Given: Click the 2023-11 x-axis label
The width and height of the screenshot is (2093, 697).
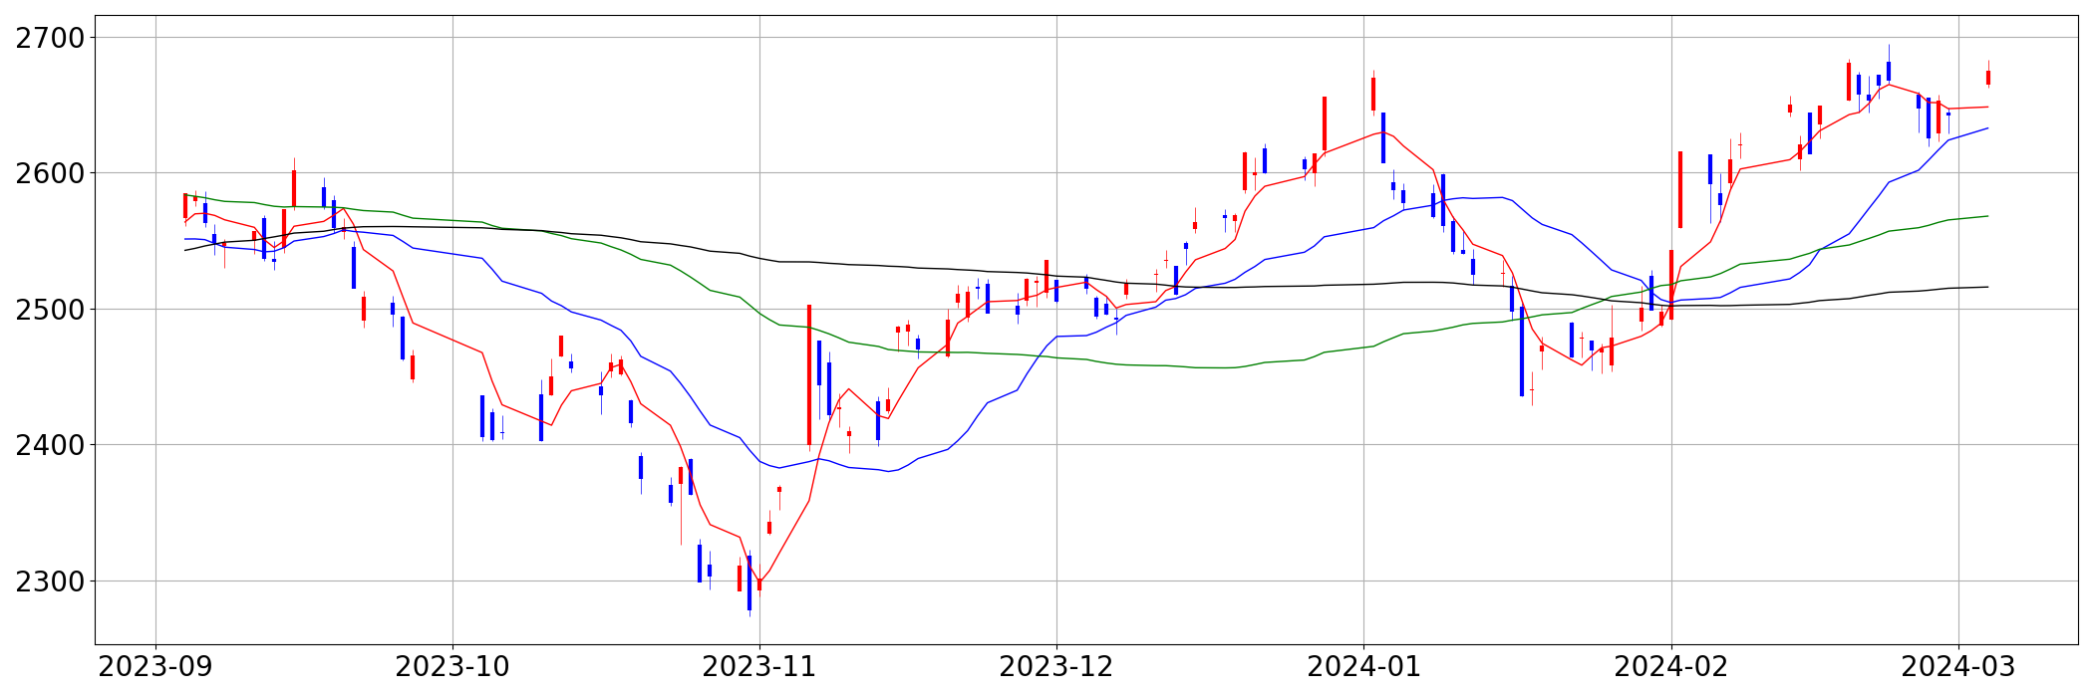Looking at the screenshot, I should (x=759, y=667).
